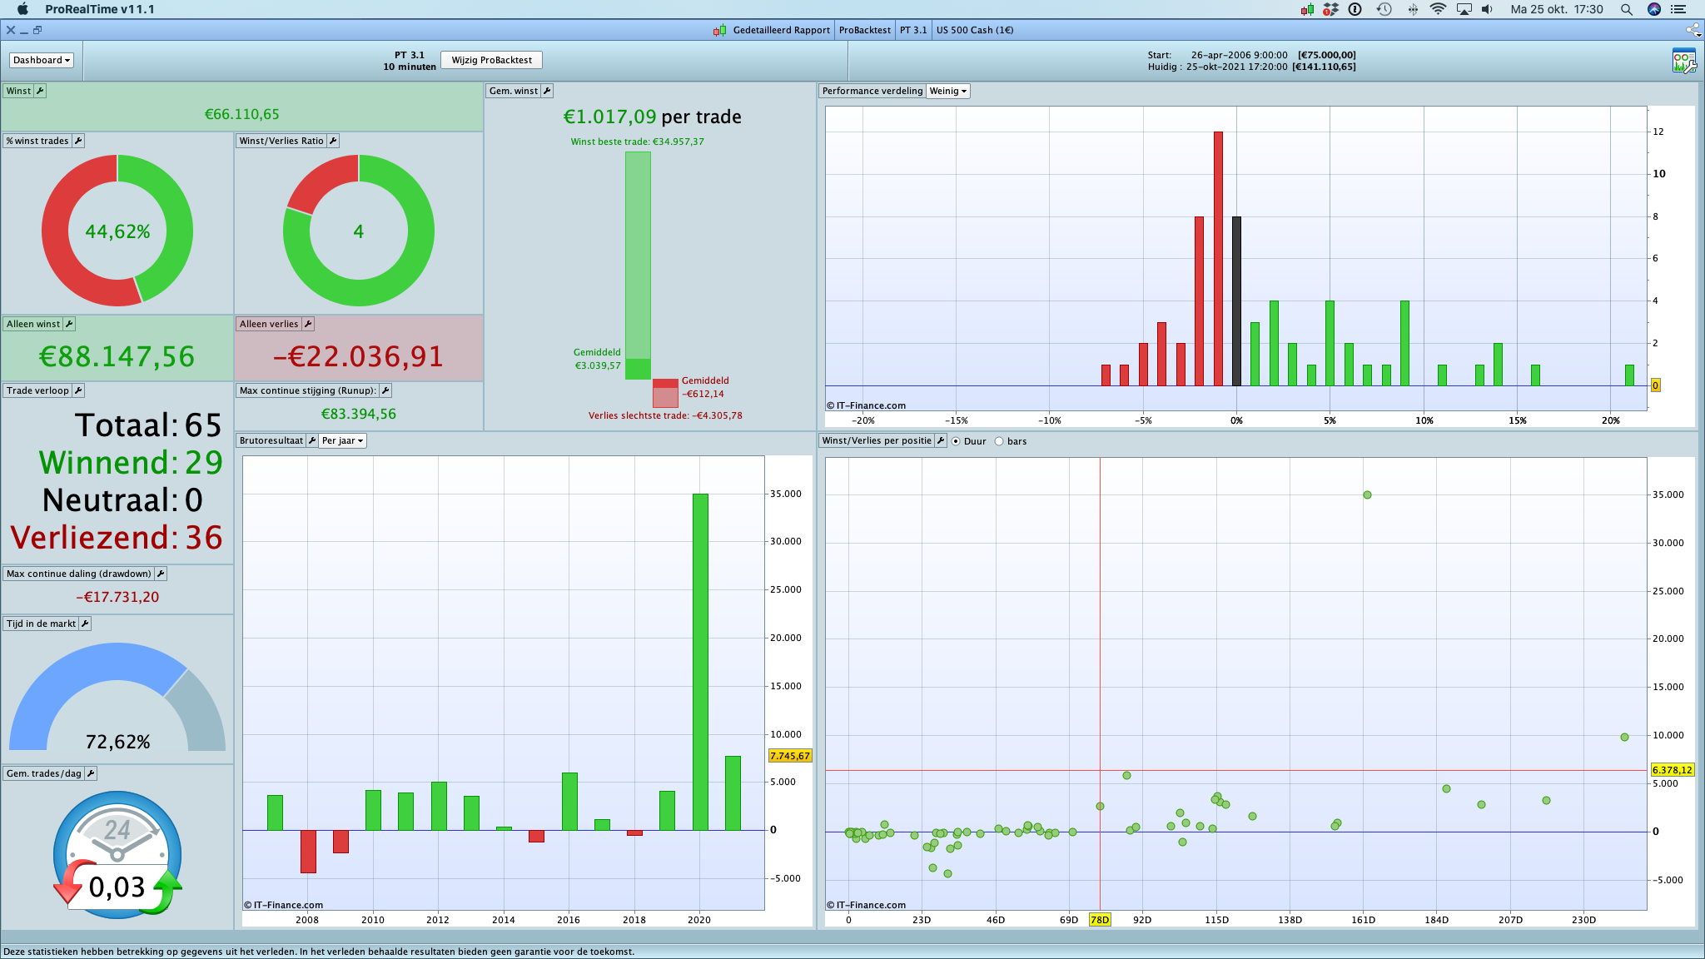The height and width of the screenshot is (959, 1705).
Task: Open settings wrench next to Winst panel
Action: [x=40, y=91]
